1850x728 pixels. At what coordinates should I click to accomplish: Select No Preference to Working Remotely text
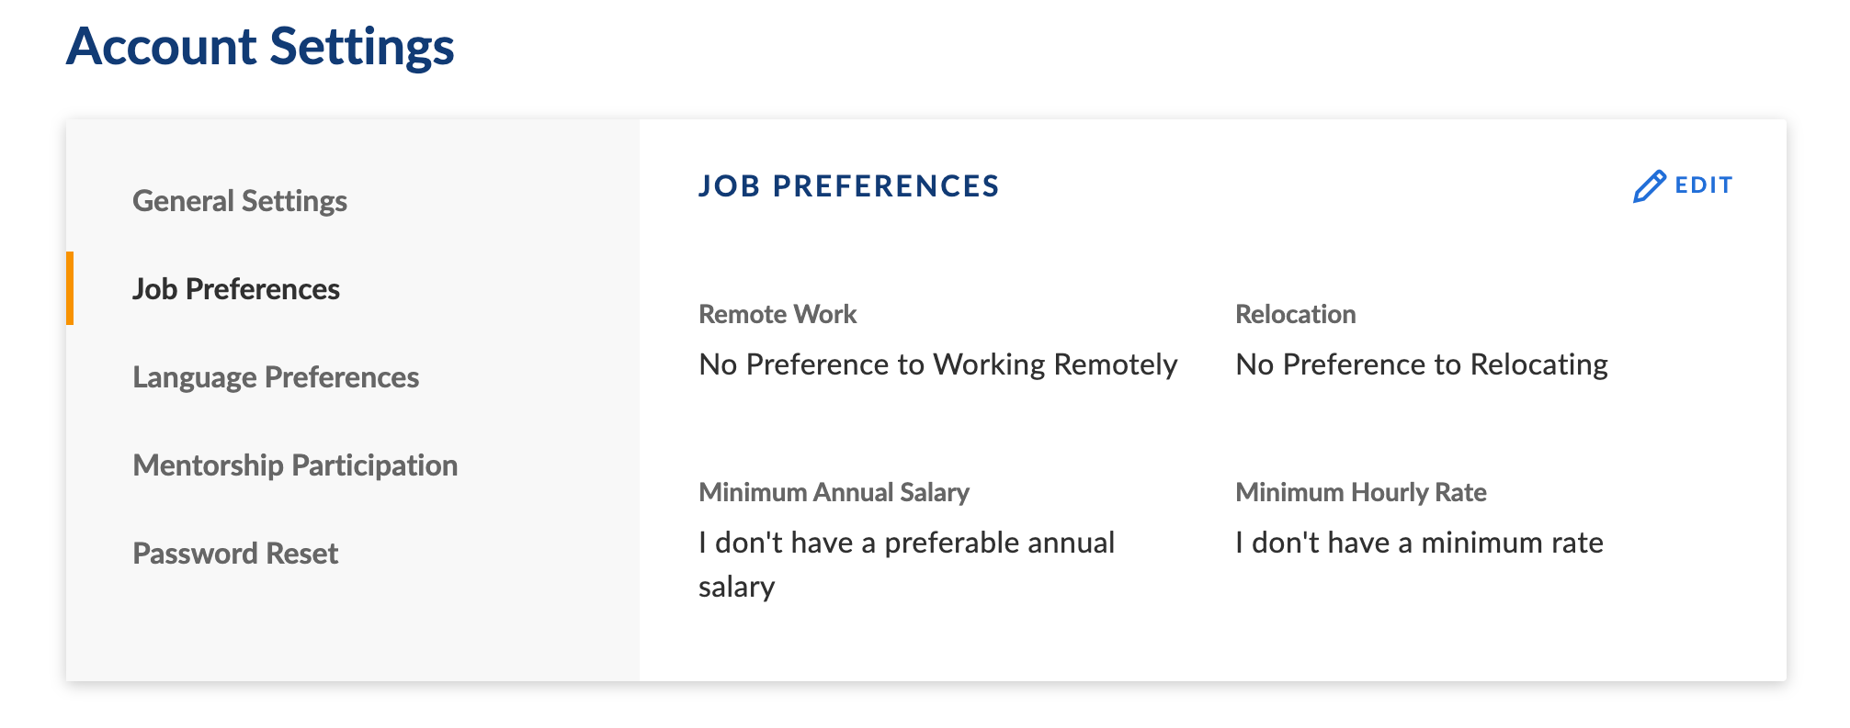click(x=938, y=364)
